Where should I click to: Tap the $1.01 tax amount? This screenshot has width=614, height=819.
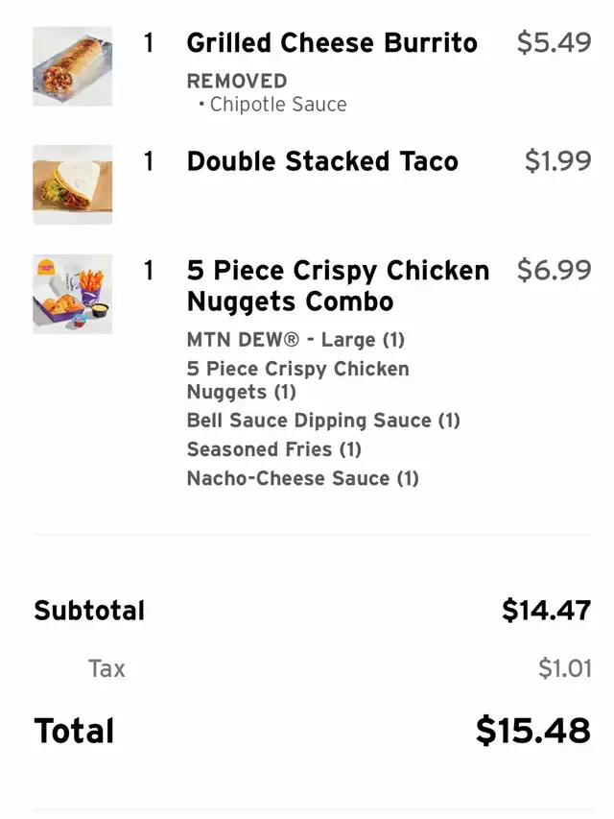point(564,668)
